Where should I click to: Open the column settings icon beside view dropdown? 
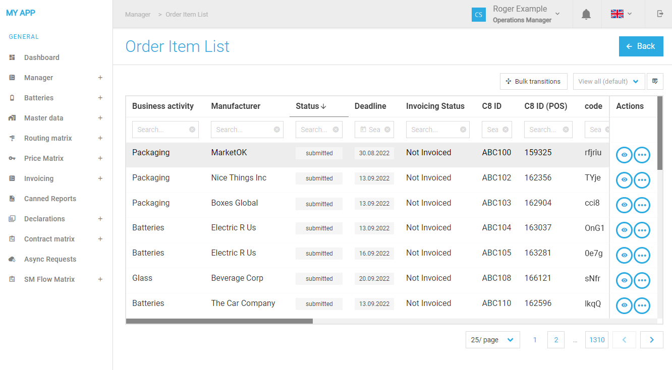pyautogui.click(x=655, y=81)
